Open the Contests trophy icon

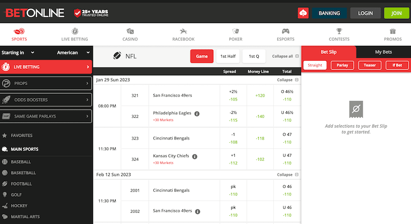(339, 32)
